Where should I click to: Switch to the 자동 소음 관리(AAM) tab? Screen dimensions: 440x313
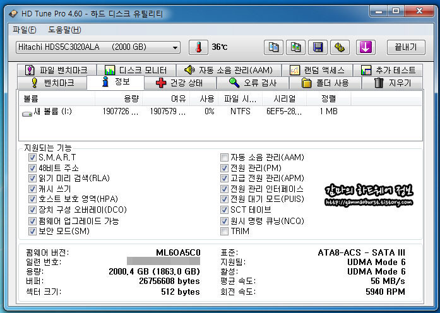point(229,70)
